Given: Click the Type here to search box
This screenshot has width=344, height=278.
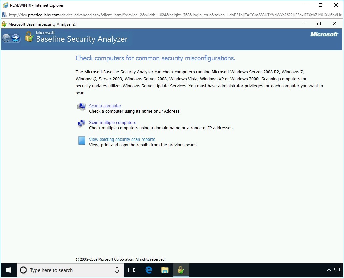Looking at the screenshot, I should coord(70,270).
